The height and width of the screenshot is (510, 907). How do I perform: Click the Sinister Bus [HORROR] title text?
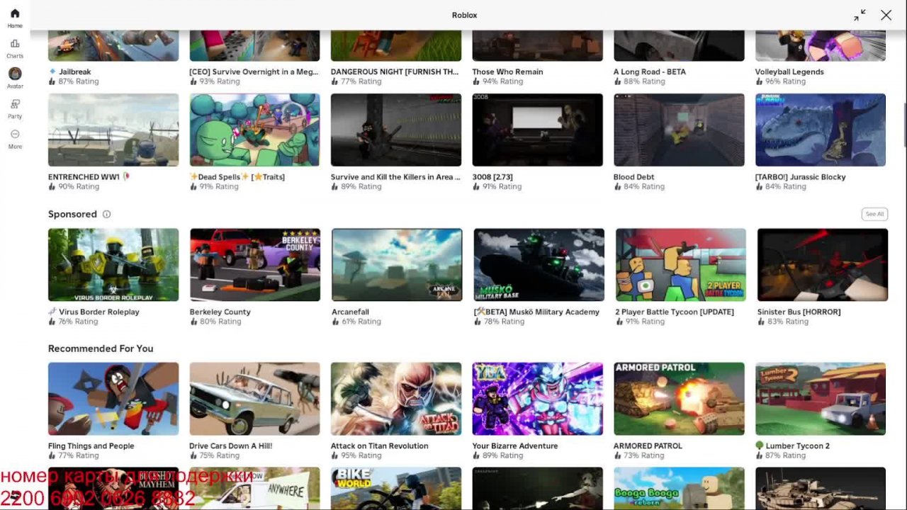[x=799, y=312]
